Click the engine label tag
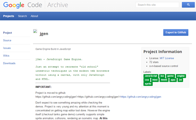The image size is (196, 120). pos(181,76)
